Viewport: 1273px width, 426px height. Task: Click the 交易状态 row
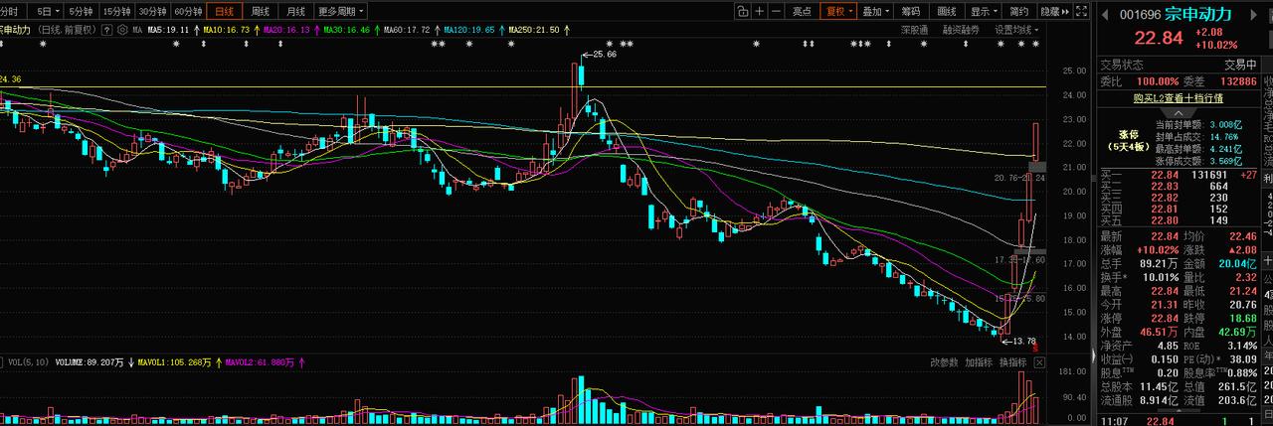[1178, 64]
